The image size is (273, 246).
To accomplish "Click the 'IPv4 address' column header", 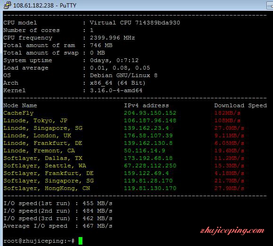I will click(x=146, y=105).
